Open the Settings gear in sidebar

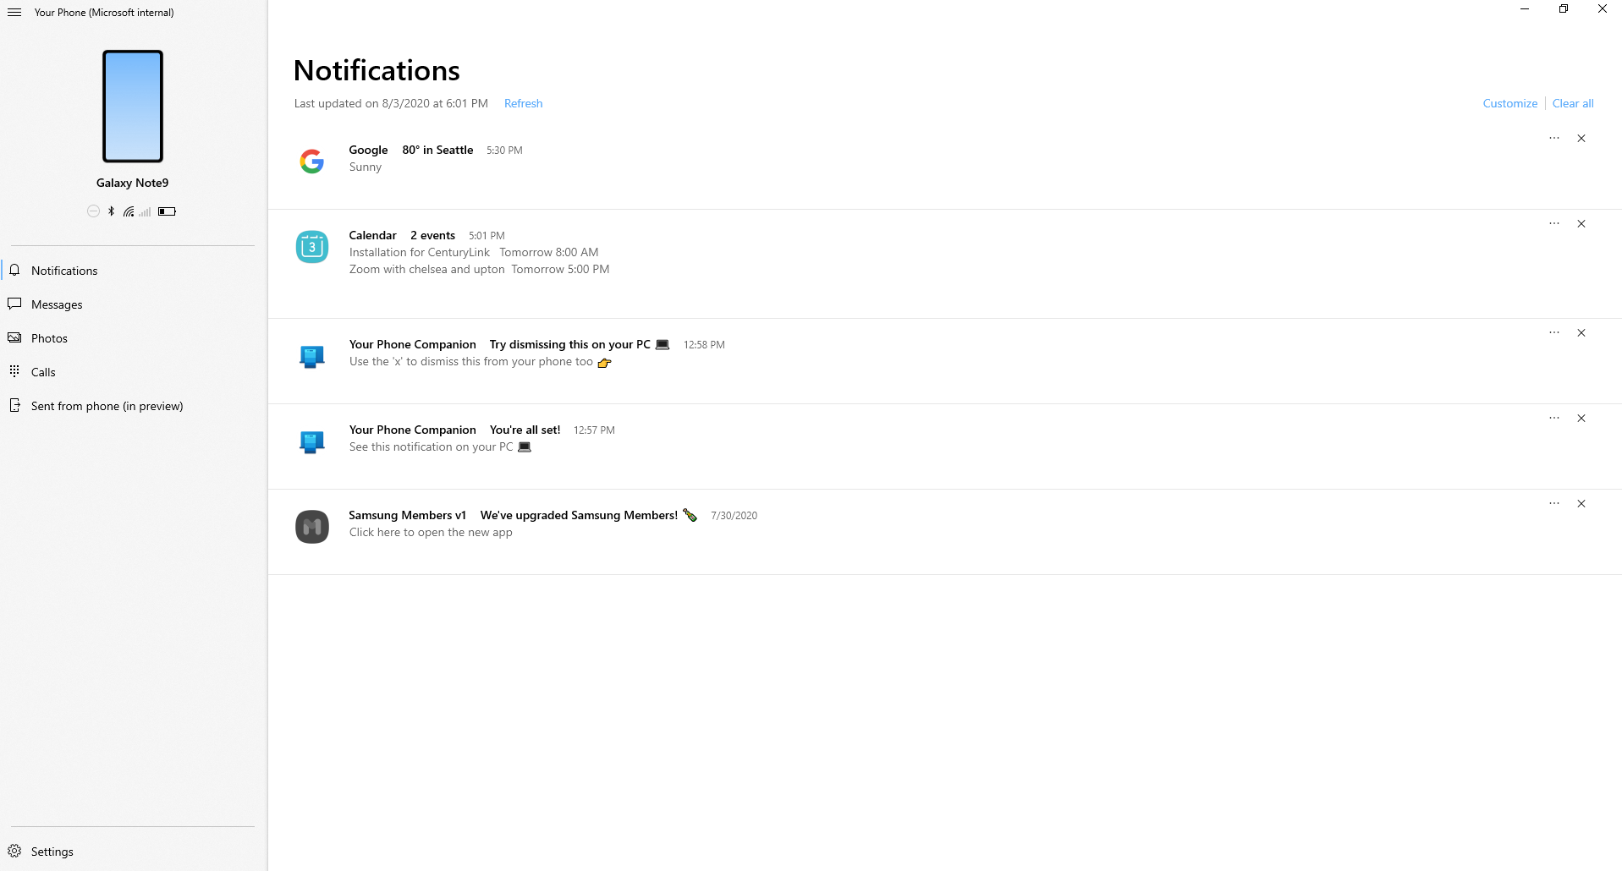[x=14, y=852]
